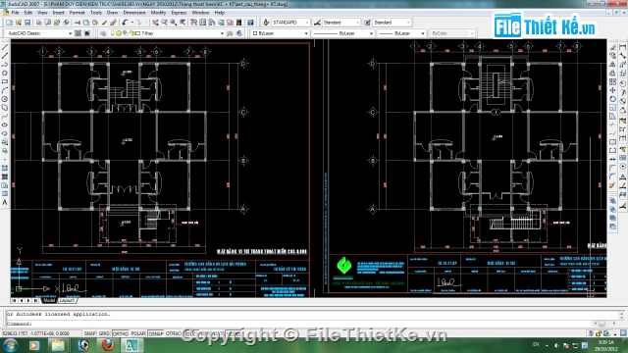
Task: Open the Format menu
Action: [x=77, y=13]
